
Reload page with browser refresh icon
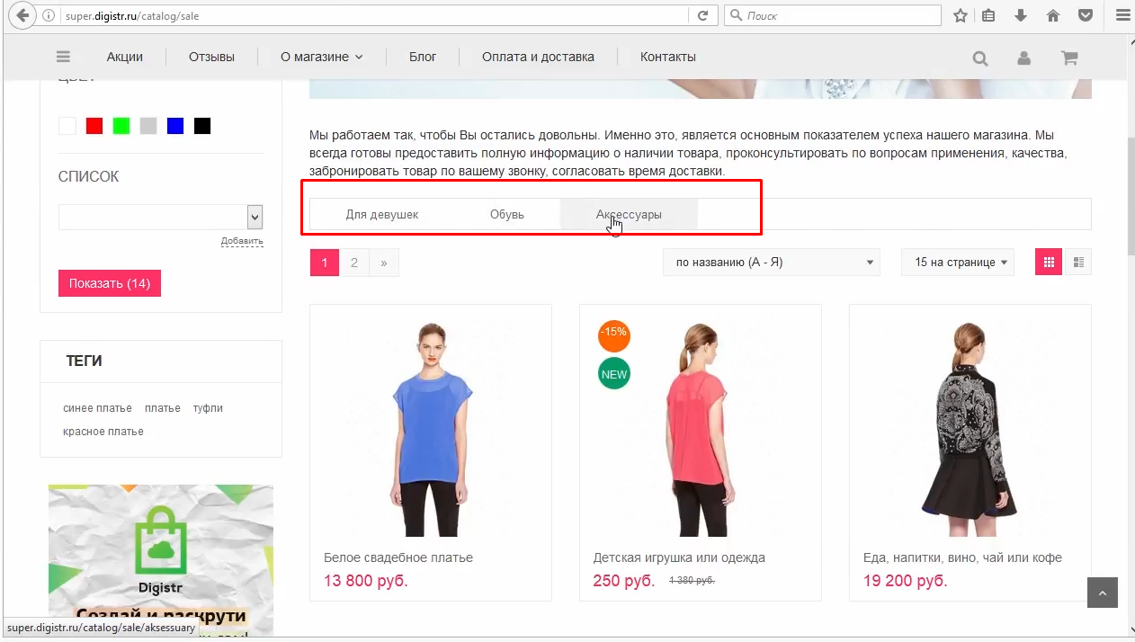click(703, 15)
